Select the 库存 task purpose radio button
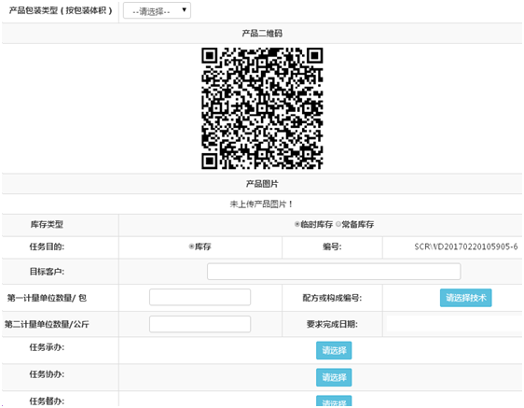 pyautogui.click(x=191, y=246)
